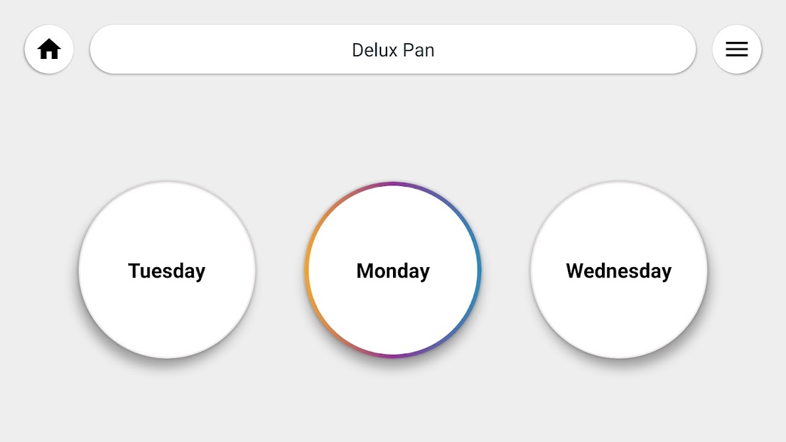Screen dimensions: 786x442
Task: Choose Tuesday from the day options
Action: pyautogui.click(x=167, y=270)
